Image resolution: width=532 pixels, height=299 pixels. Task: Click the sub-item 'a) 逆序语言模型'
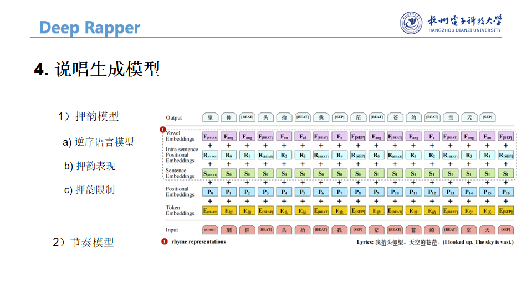pos(98,142)
